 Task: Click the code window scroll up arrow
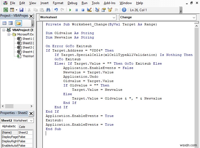coord(196,26)
